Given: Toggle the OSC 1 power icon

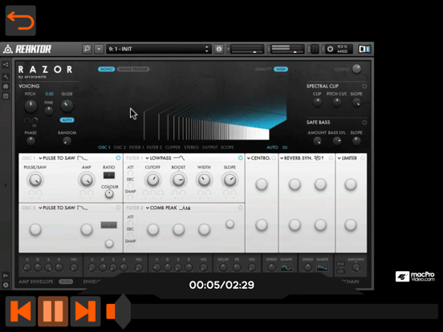Looking at the screenshot, I should tap(118, 158).
